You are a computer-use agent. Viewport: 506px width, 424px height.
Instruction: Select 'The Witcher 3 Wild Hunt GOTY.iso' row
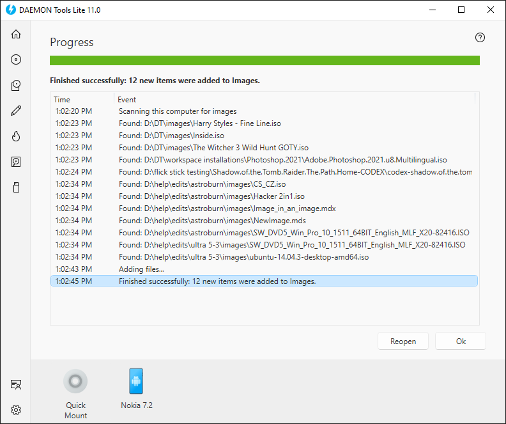click(x=264, y=148)
